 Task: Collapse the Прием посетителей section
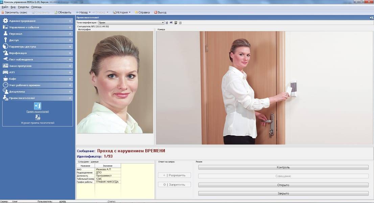(x=70, y=98)
